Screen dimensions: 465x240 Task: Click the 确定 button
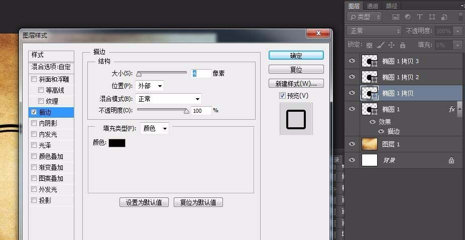pos(296,55)
